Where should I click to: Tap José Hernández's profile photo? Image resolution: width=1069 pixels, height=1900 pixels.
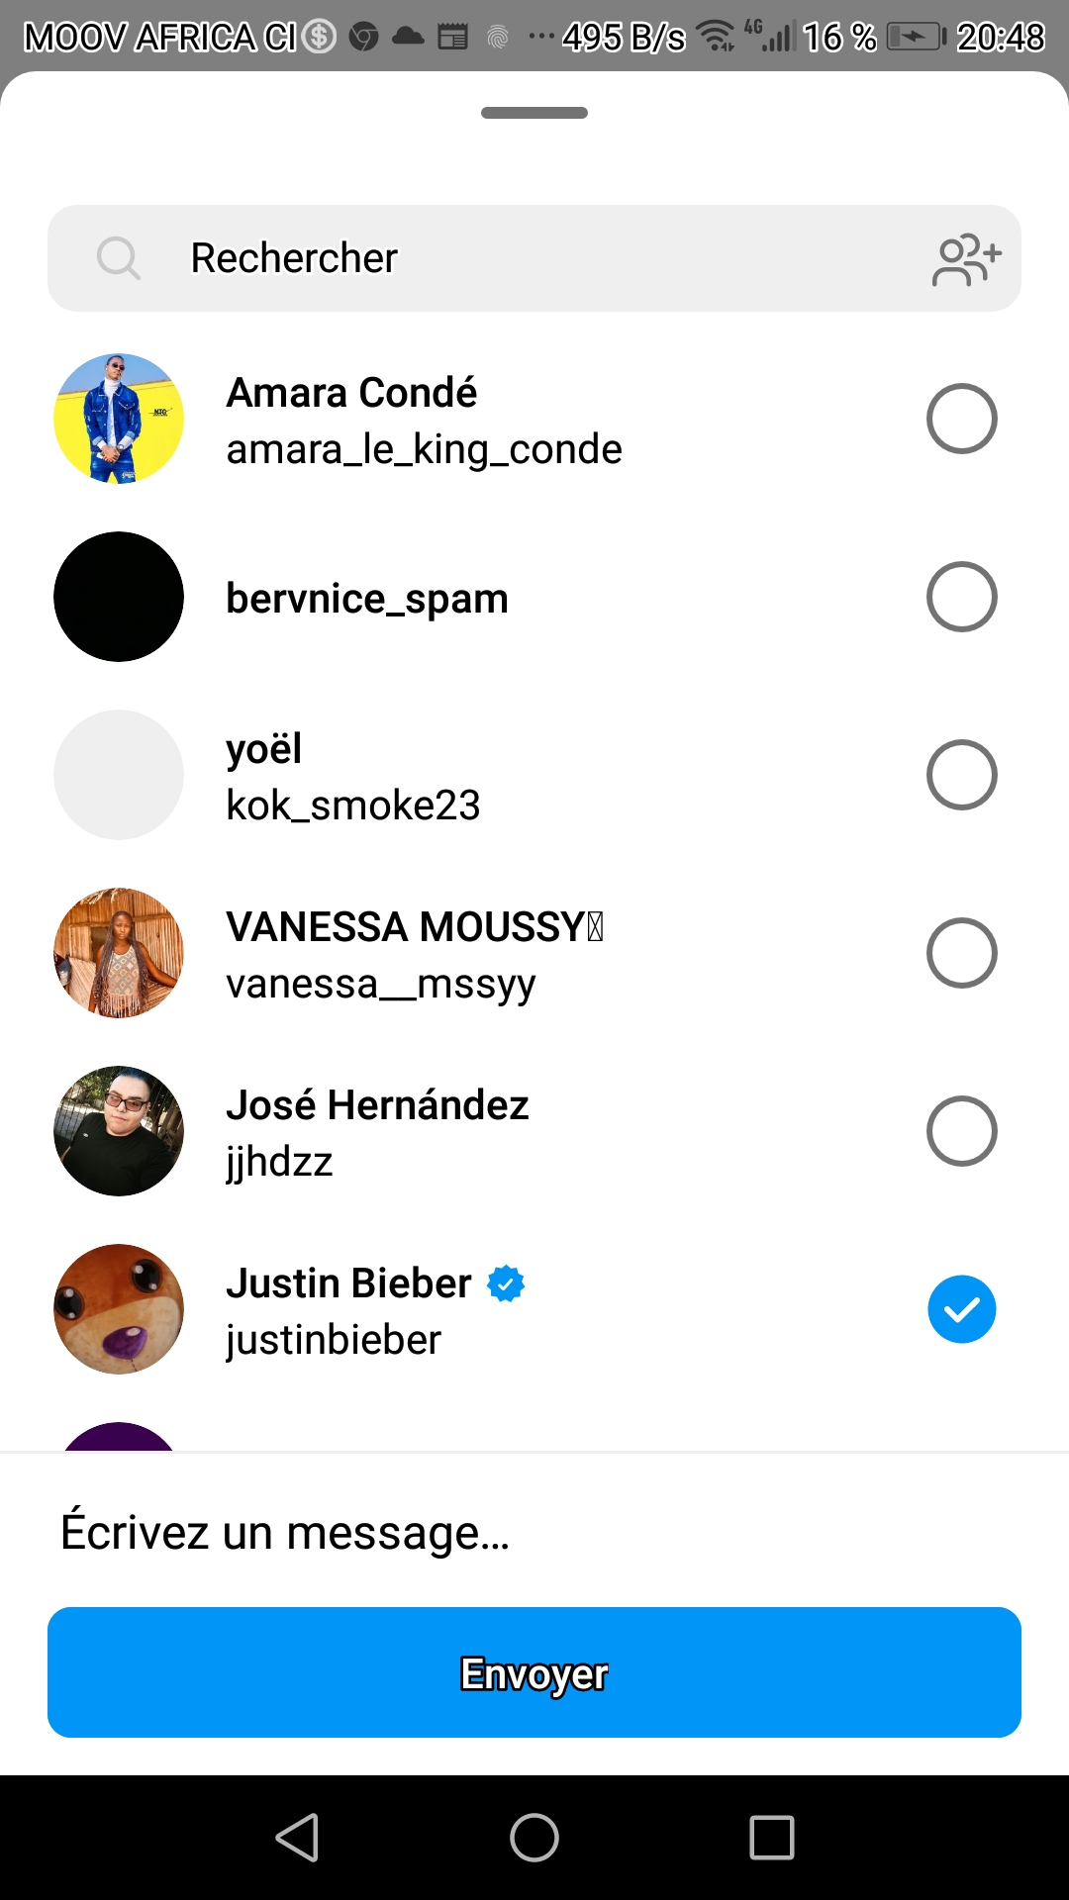tap(119, 1131)
